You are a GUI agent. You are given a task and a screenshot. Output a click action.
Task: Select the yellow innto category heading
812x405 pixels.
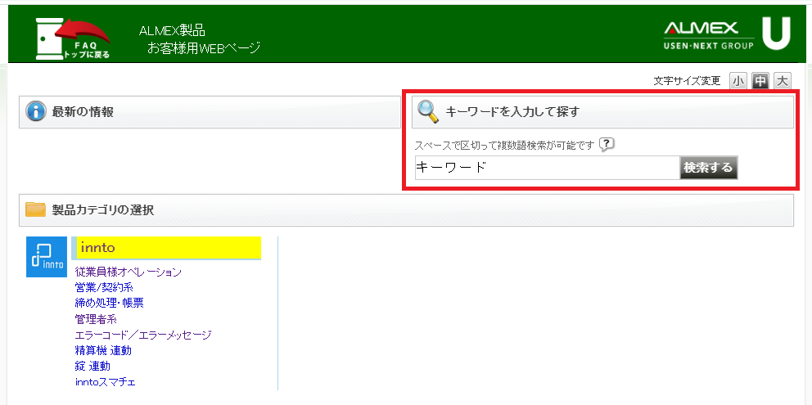coord(167,248)
